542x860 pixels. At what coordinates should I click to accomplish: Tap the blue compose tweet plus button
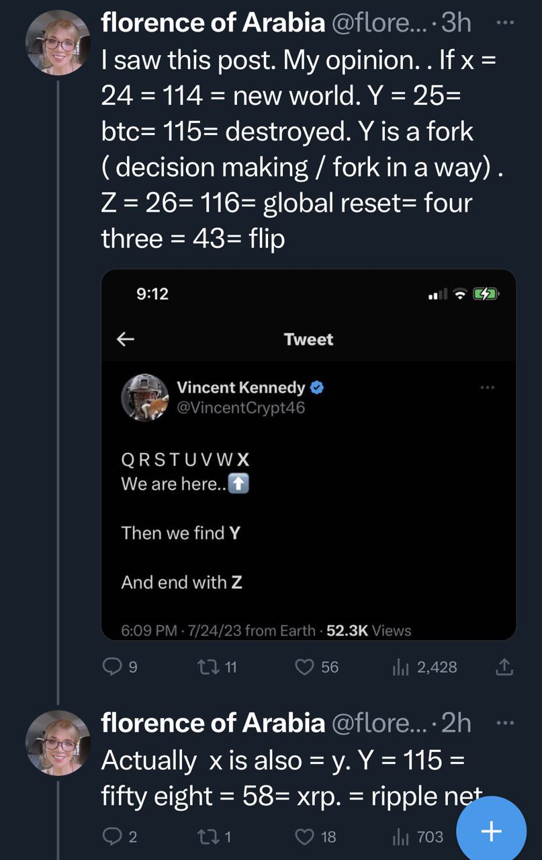coord(491,832)
